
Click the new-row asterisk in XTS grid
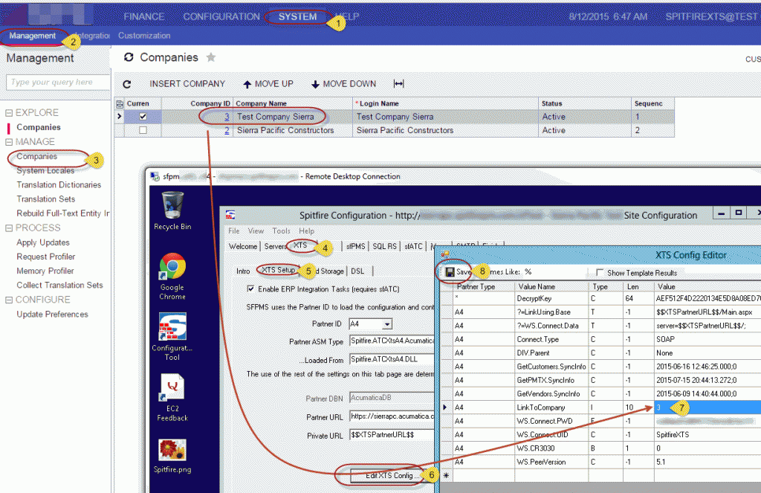coord(446,475)
